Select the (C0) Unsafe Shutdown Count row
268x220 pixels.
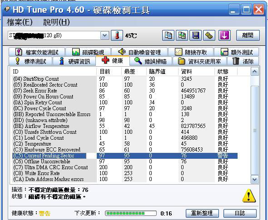point(125,132)
